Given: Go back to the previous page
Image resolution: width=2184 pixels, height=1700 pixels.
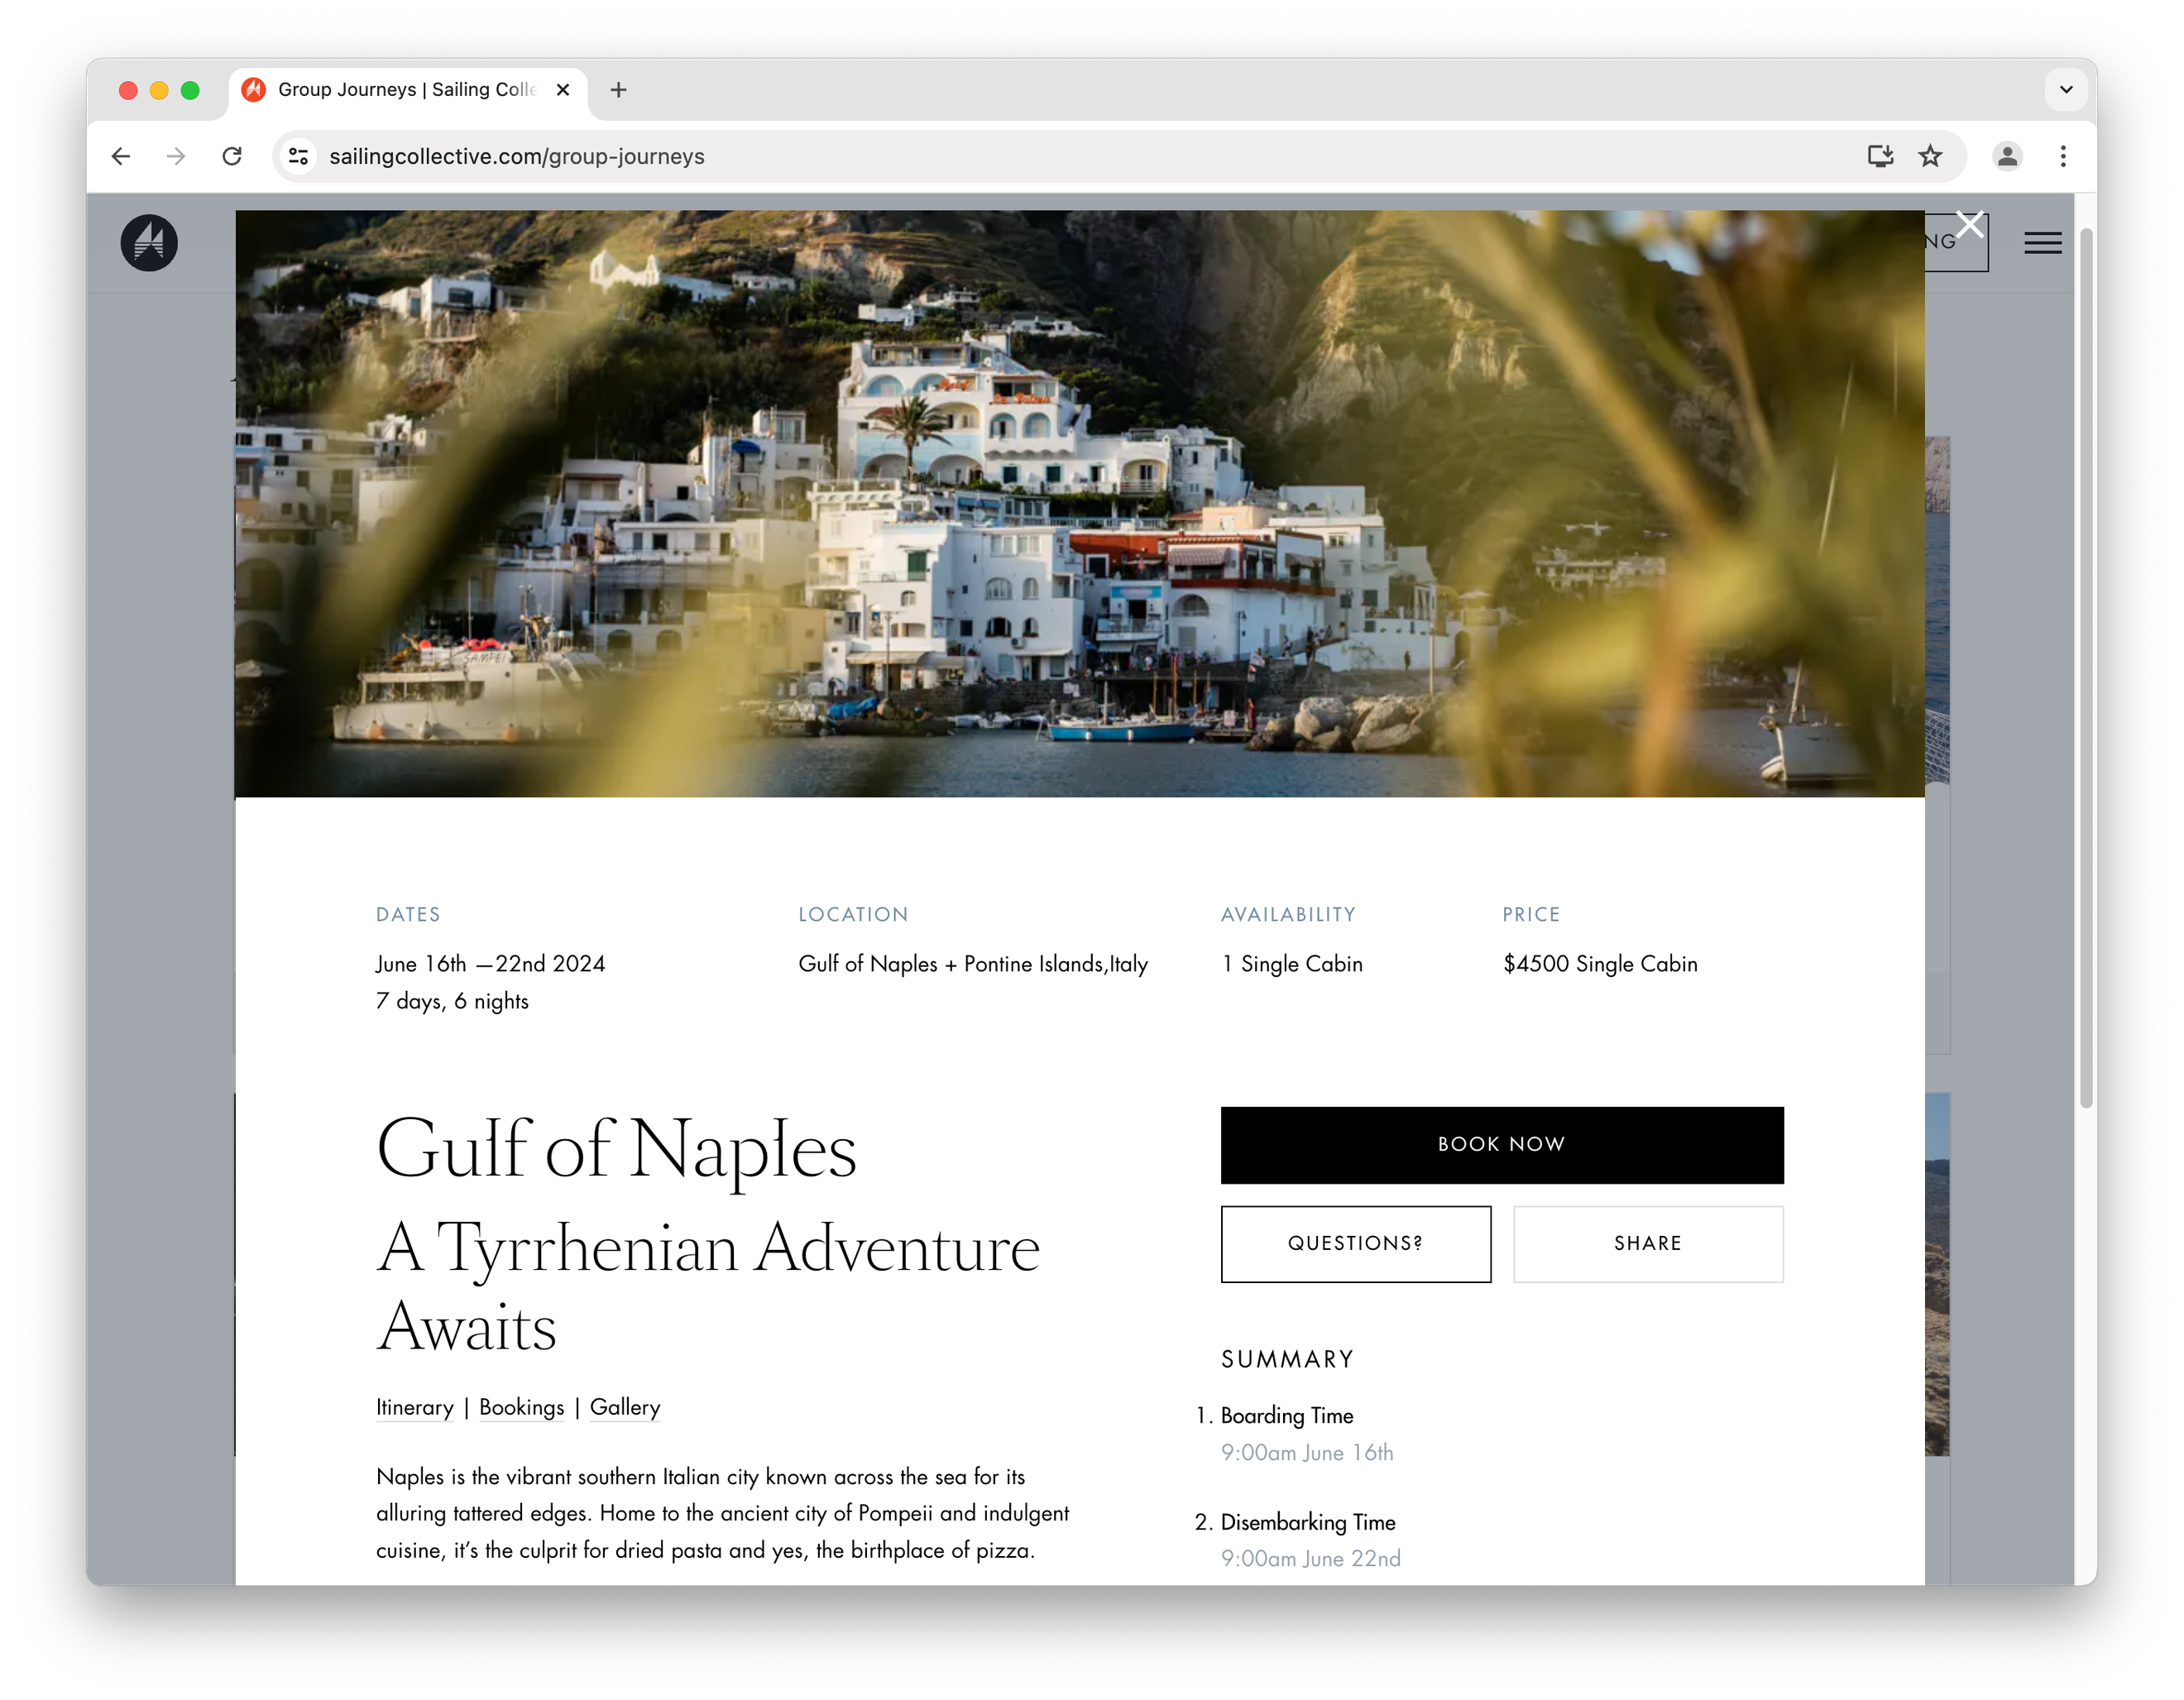Looking at the screenshot, I should pyautogui.click(x=121, y=156).
